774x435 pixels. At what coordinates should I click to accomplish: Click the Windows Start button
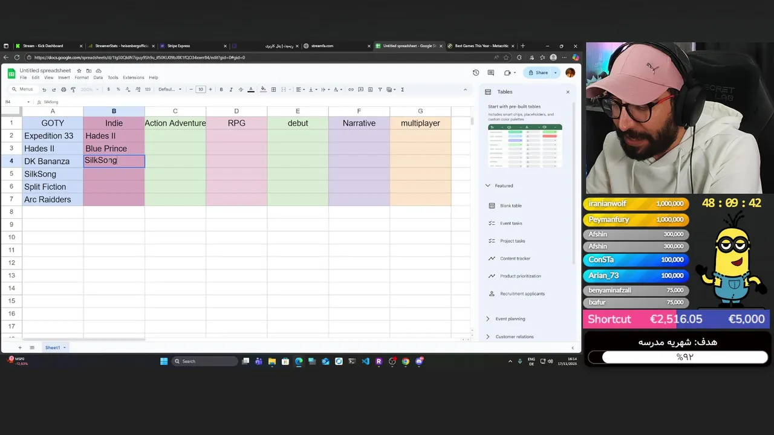[x=164, y=361]
